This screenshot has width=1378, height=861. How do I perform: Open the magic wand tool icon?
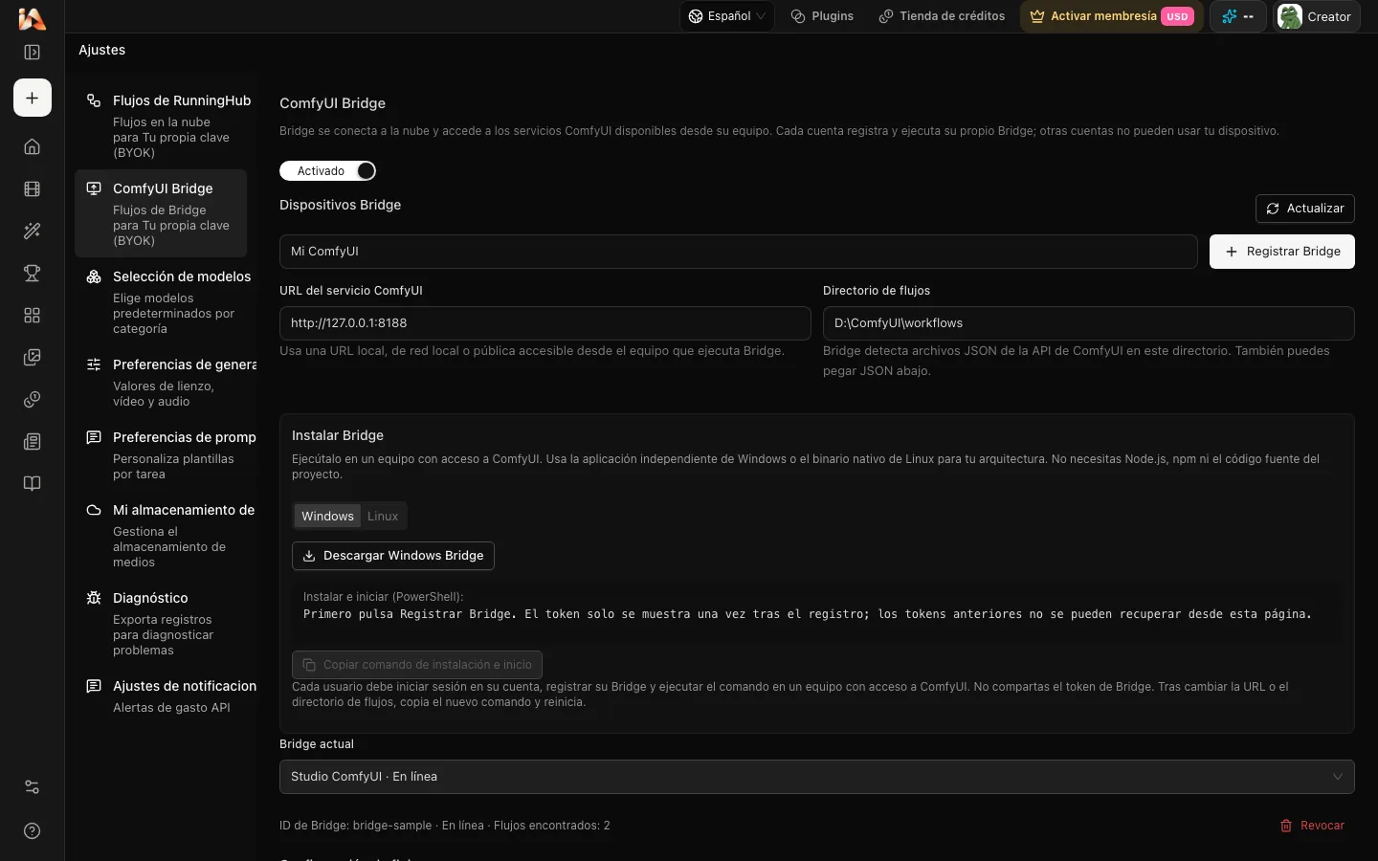tap(32, 231)
